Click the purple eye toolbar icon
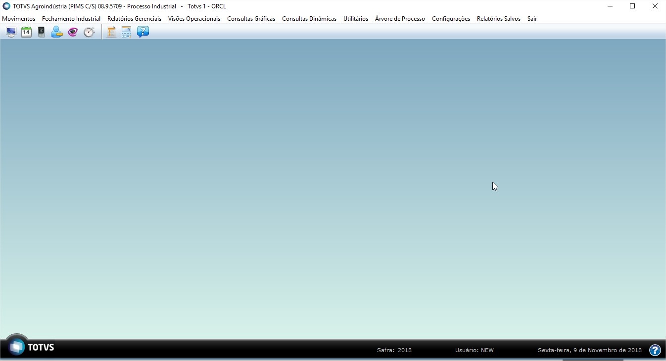Viewport: 666px width, 361px height. [x=73, y=32]
